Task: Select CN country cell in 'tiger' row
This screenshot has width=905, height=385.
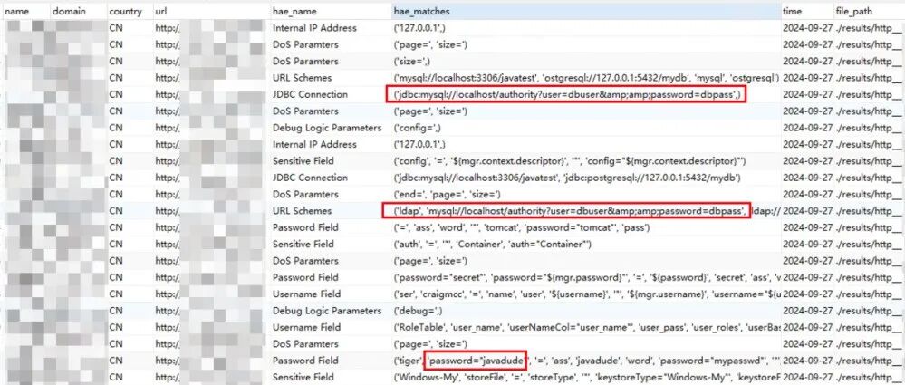Action: click(x=130, y=361)
